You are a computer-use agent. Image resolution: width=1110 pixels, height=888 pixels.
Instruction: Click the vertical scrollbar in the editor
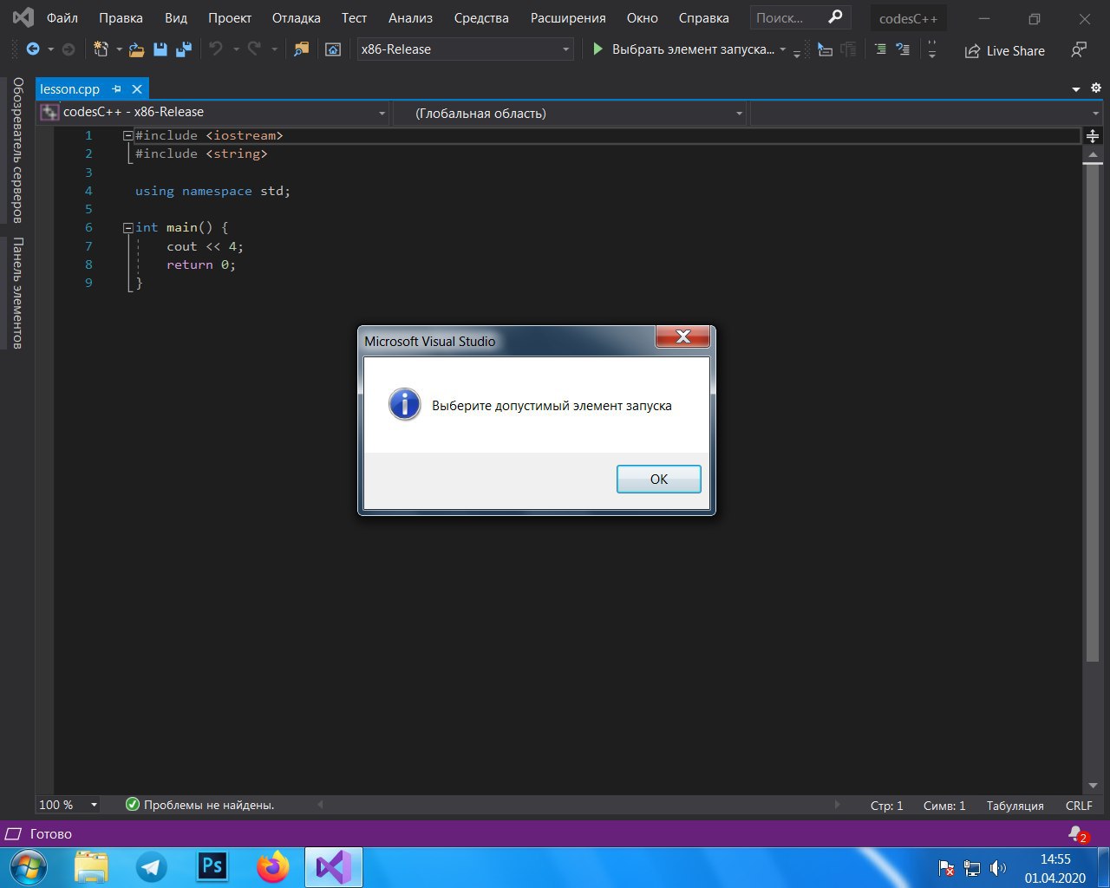[x=1093, y=414]
